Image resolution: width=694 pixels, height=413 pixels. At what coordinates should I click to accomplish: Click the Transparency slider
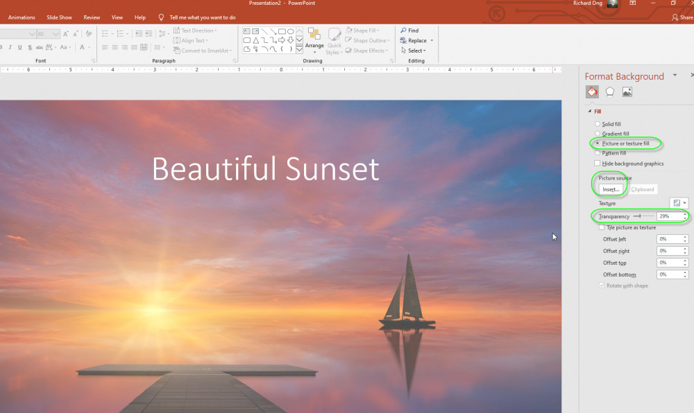coord(641,217)
